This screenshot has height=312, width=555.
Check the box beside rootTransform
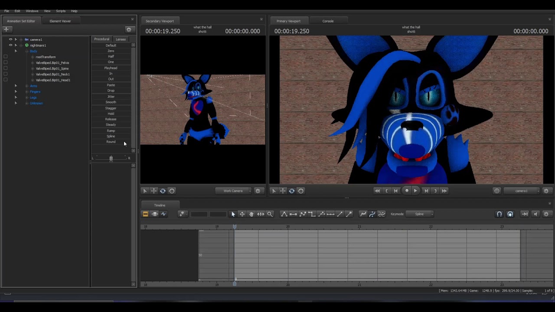(5, 57)
